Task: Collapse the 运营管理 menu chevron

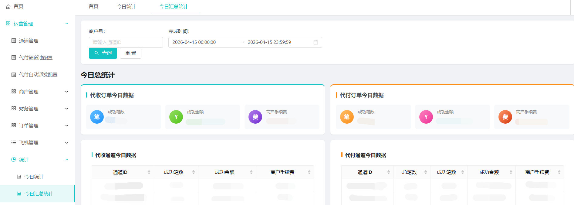Action: pos(67,24)
